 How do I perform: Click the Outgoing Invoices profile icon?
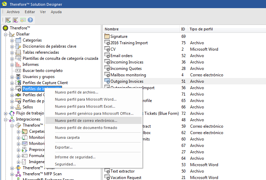point(107,81)
